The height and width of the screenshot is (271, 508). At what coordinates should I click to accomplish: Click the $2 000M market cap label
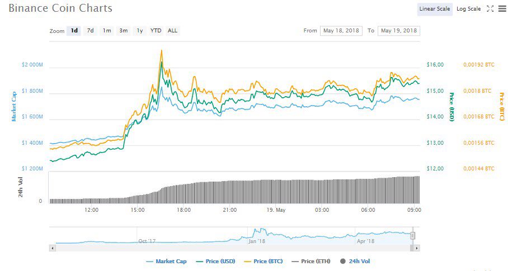click(32, 65)
